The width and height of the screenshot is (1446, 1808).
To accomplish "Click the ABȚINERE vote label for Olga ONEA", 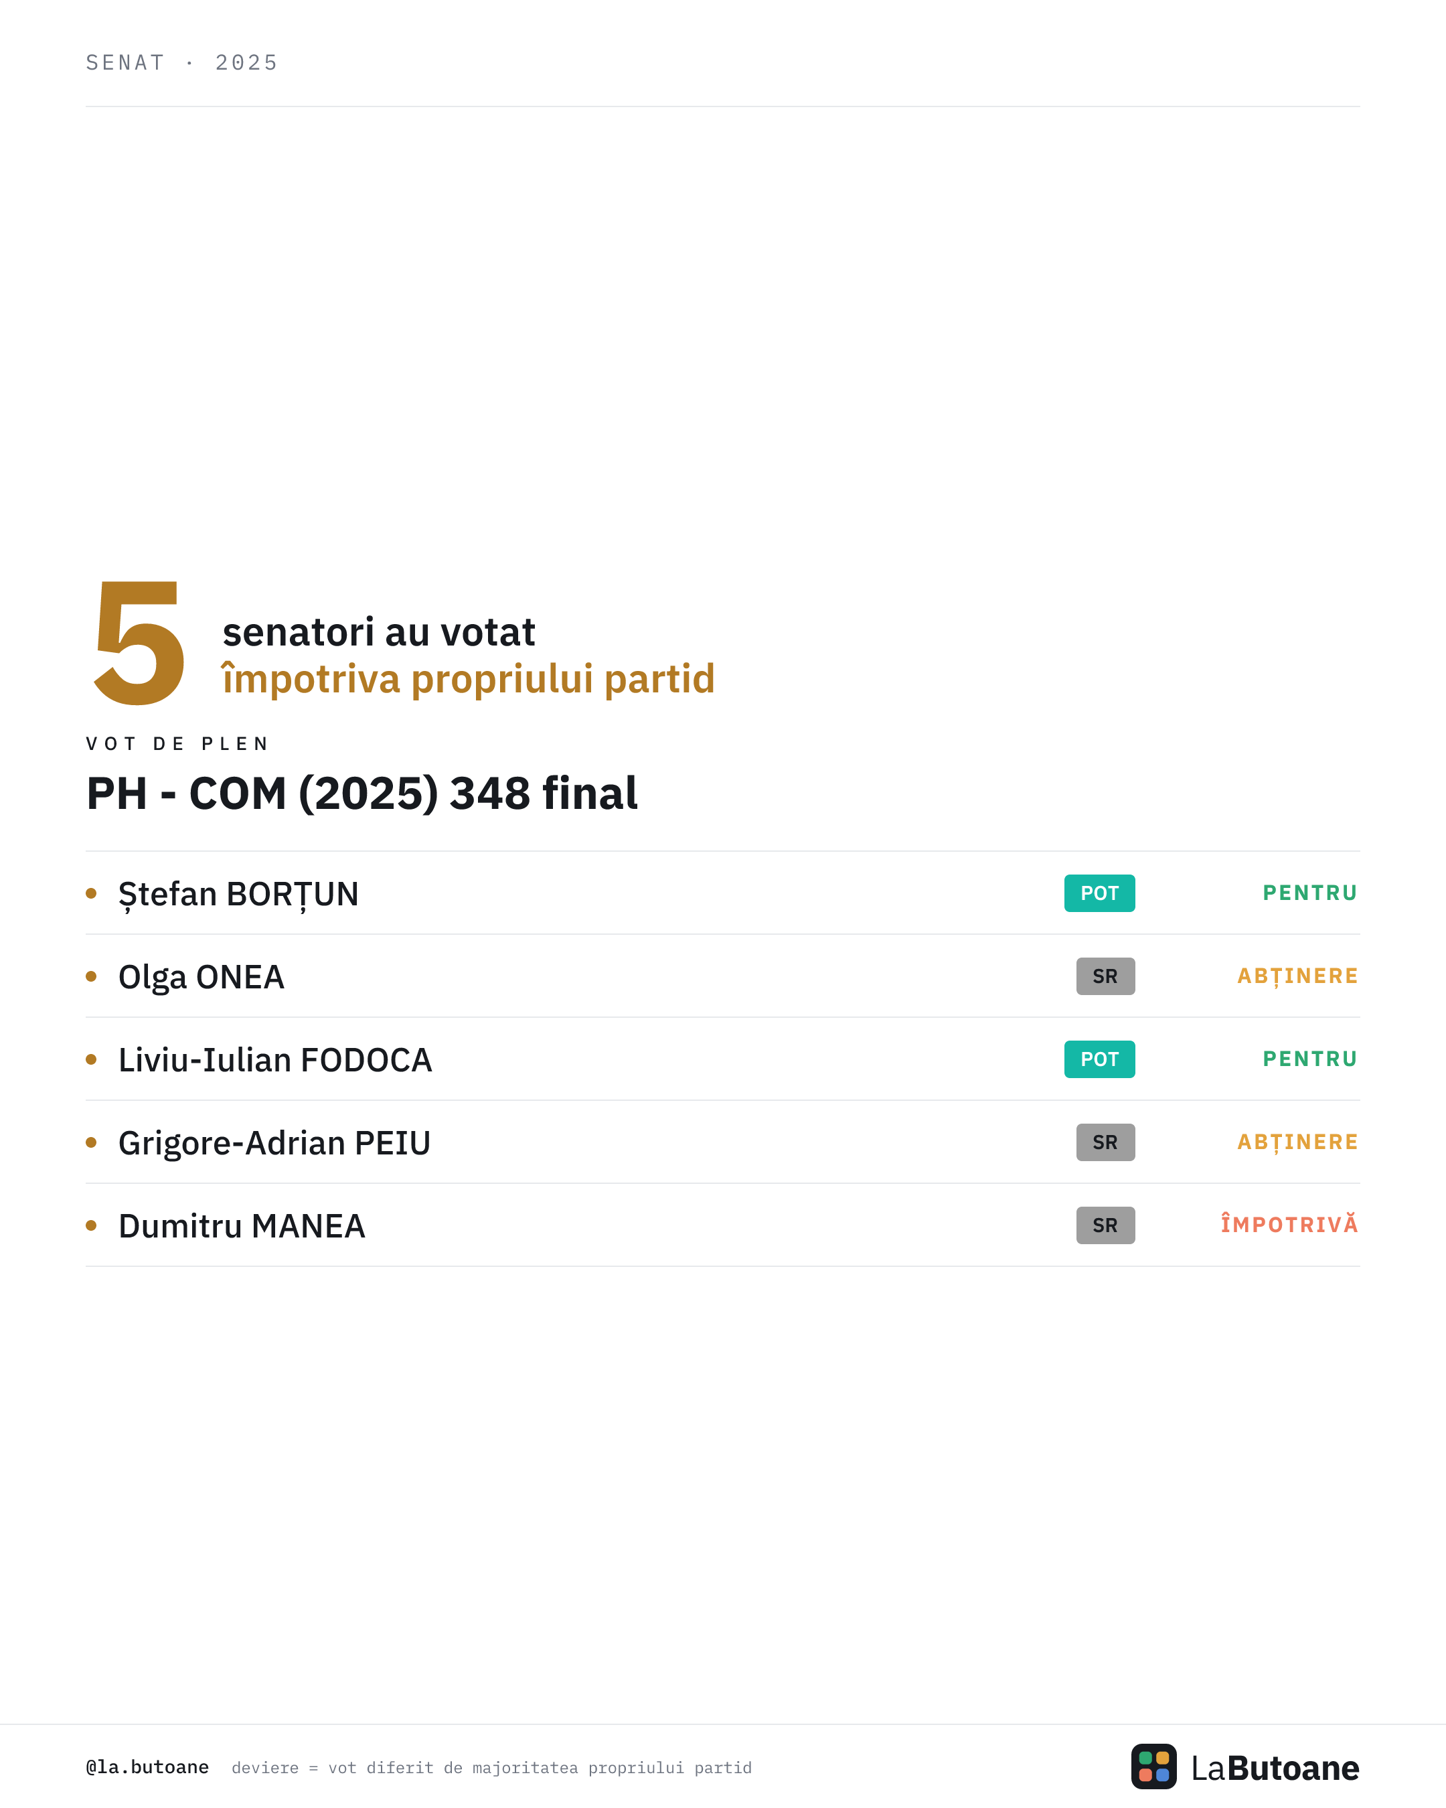I will tap(1297, 976).
